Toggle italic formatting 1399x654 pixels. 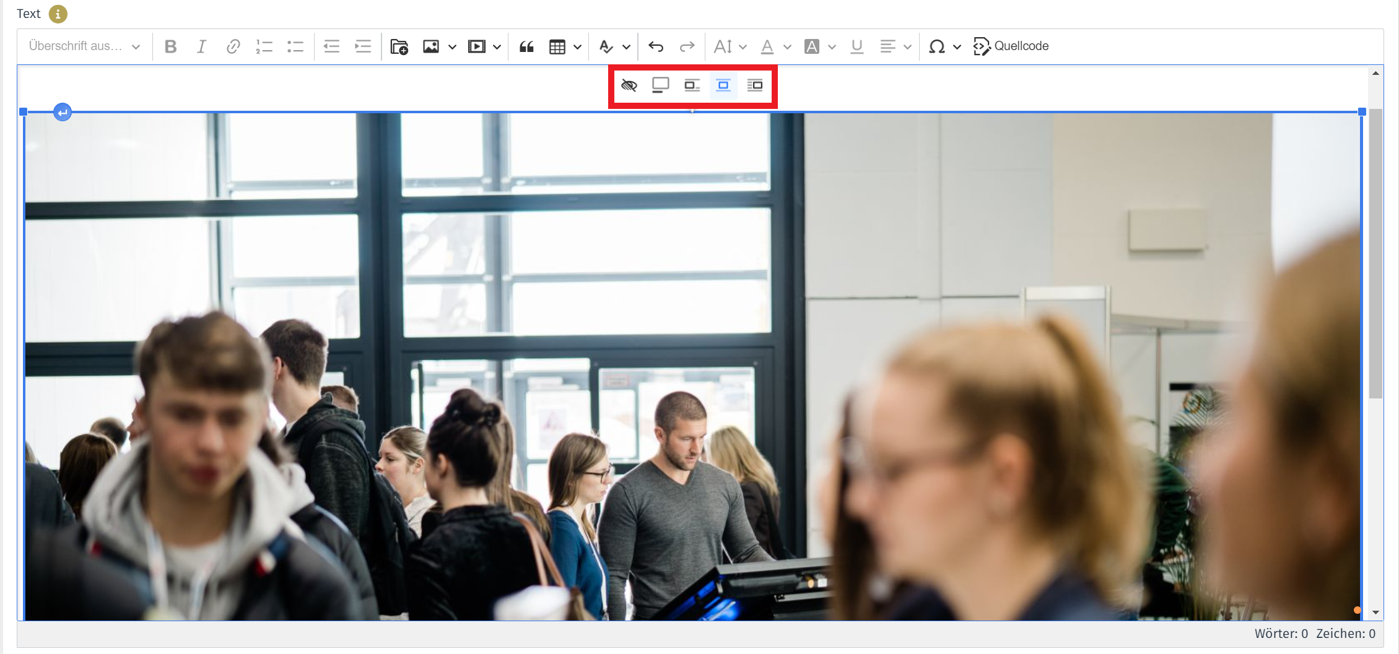point(201,46)
